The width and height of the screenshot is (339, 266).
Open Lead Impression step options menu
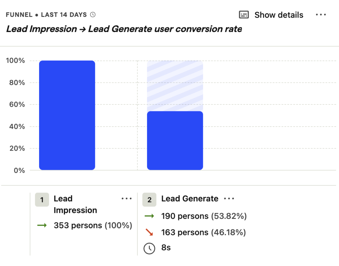(127, 199)
